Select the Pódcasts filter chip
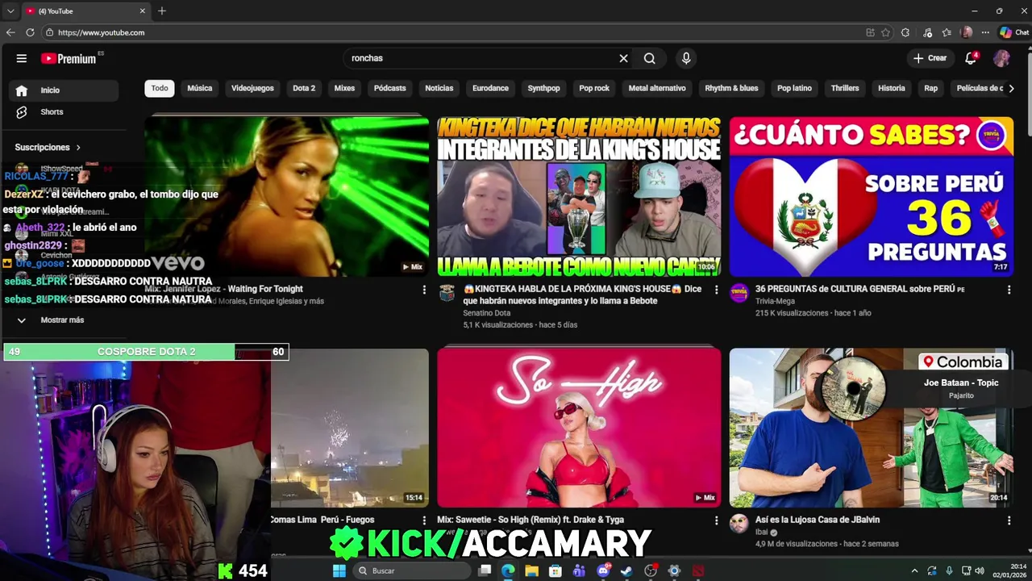This screenshot has width=1032, height=581. [390, 88]
